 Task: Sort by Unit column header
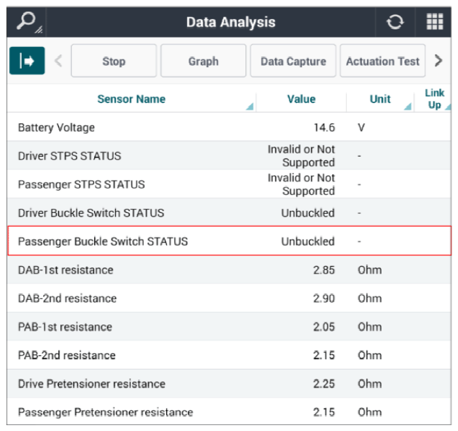(380, 99)
